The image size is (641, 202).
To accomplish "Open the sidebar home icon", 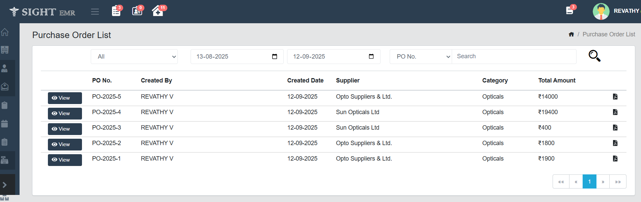I will pyautogui.click(x=5, y=32).
